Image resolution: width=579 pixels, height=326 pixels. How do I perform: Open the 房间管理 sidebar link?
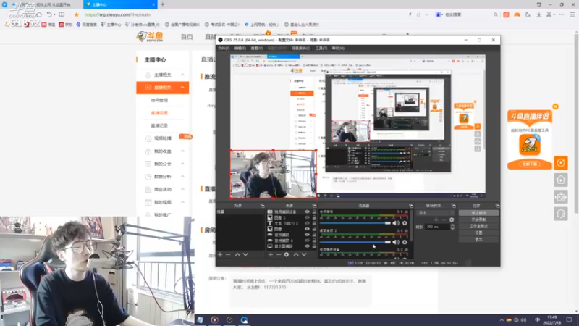[159, 100]
